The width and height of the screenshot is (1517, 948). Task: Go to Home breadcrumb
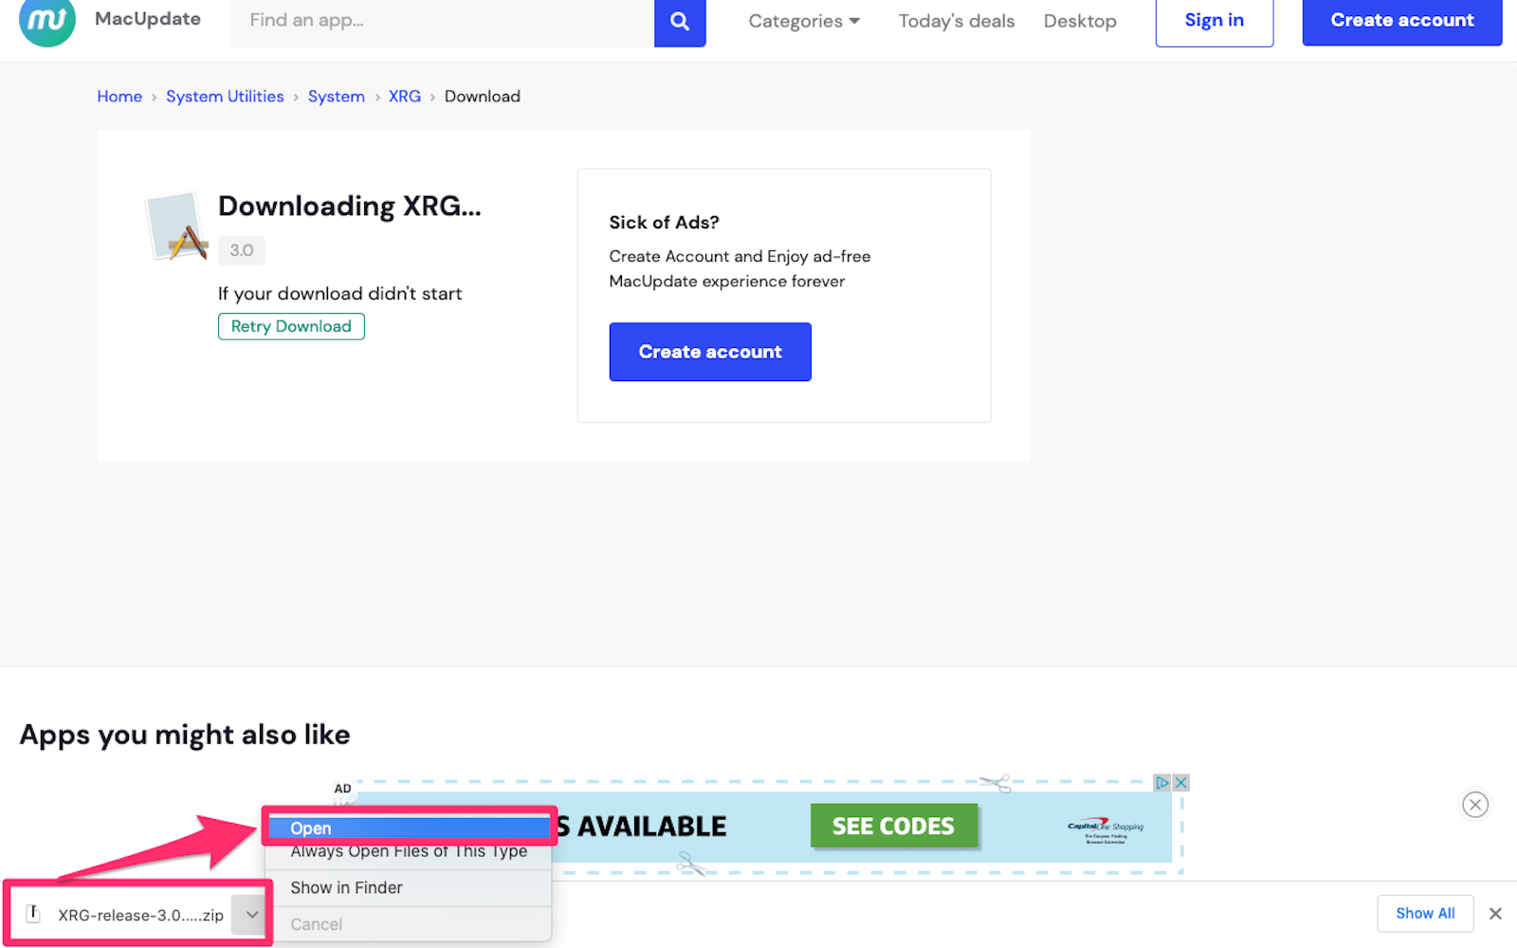(119, 97)
